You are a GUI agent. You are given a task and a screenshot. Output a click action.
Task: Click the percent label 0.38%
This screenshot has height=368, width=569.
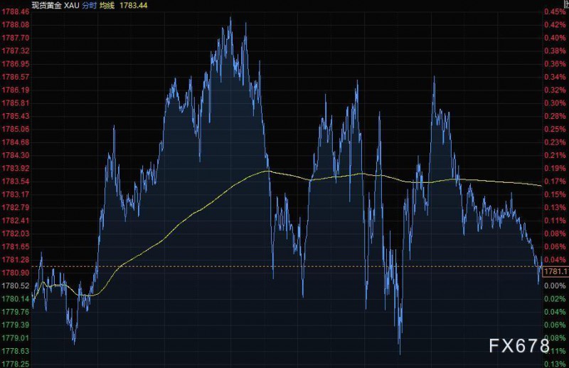point(555,51)
